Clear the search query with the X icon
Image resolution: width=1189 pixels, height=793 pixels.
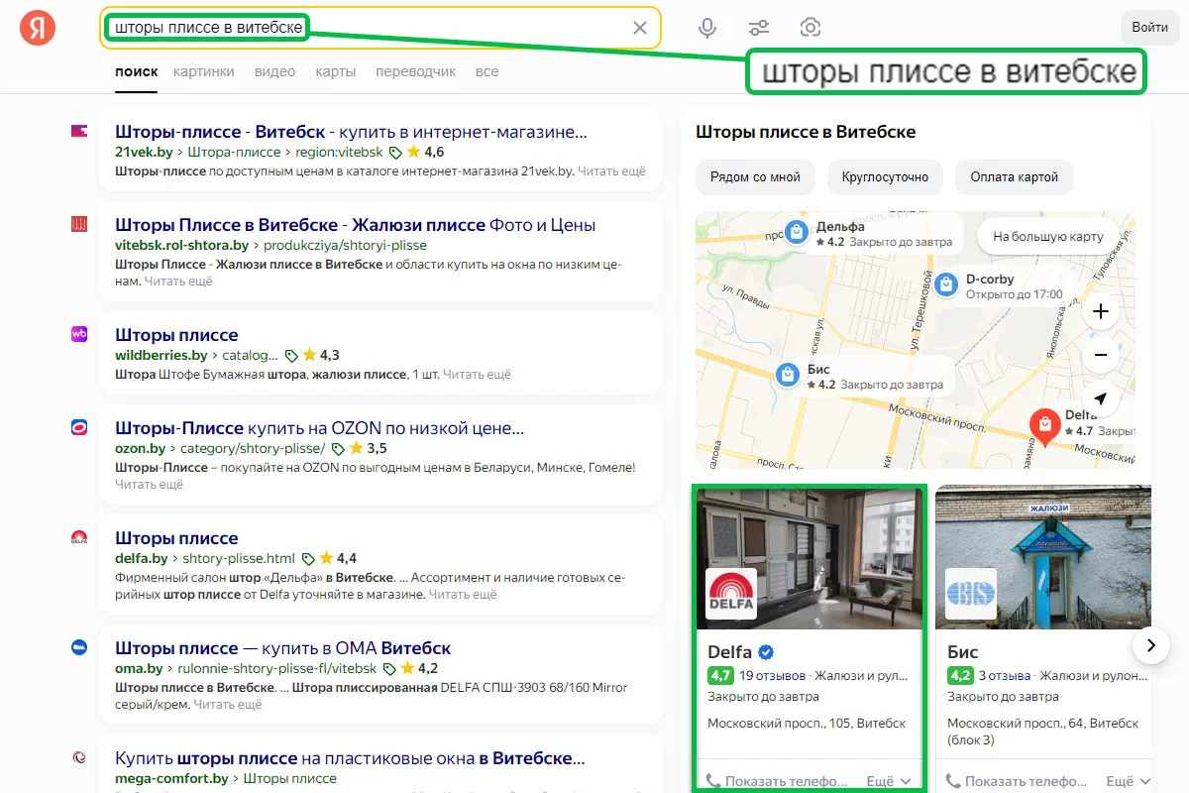click(x=640, y=28)
